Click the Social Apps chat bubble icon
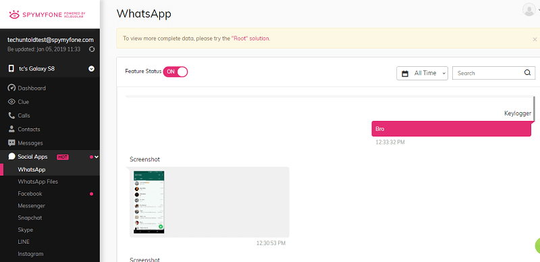 (x=11, y=157)
